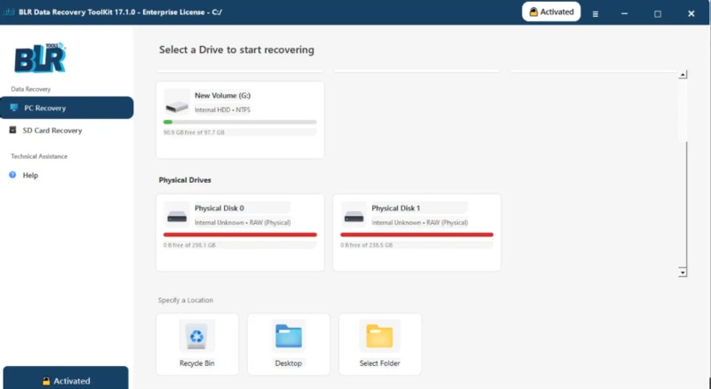Click the blue Help question icon
The image size is (711, 389).
[x=12, y=175]
